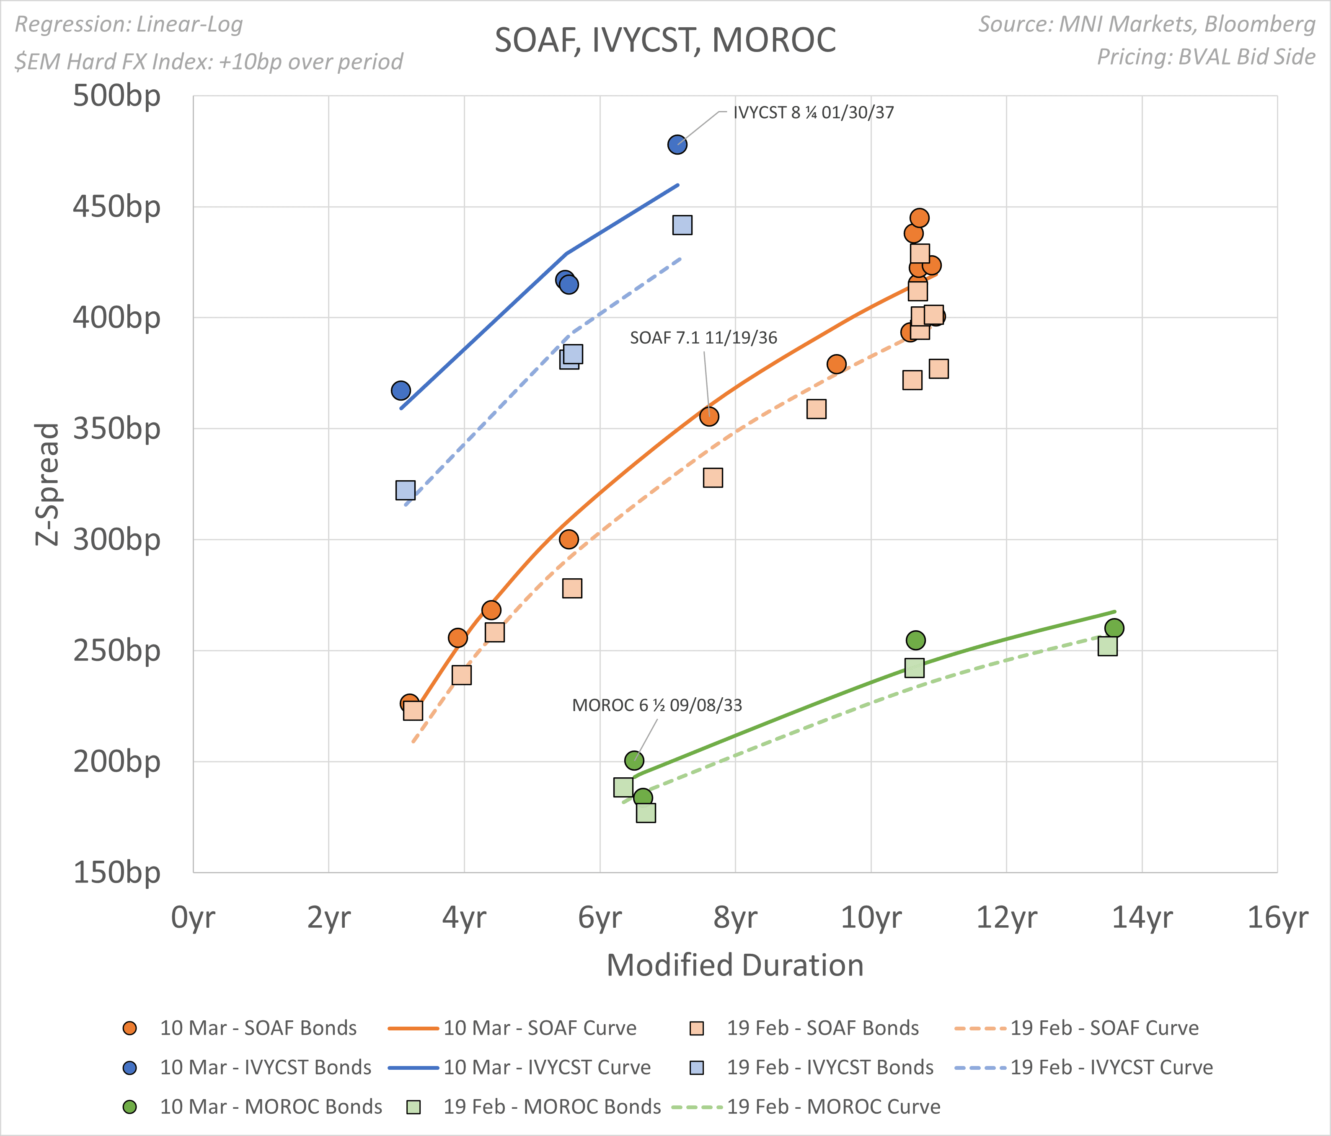
Task: Select the Z-Spread vertical axis title
Action: [47, 484]
